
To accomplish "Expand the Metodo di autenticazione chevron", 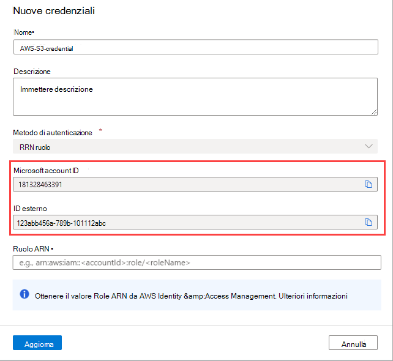I will pos(369,146).
